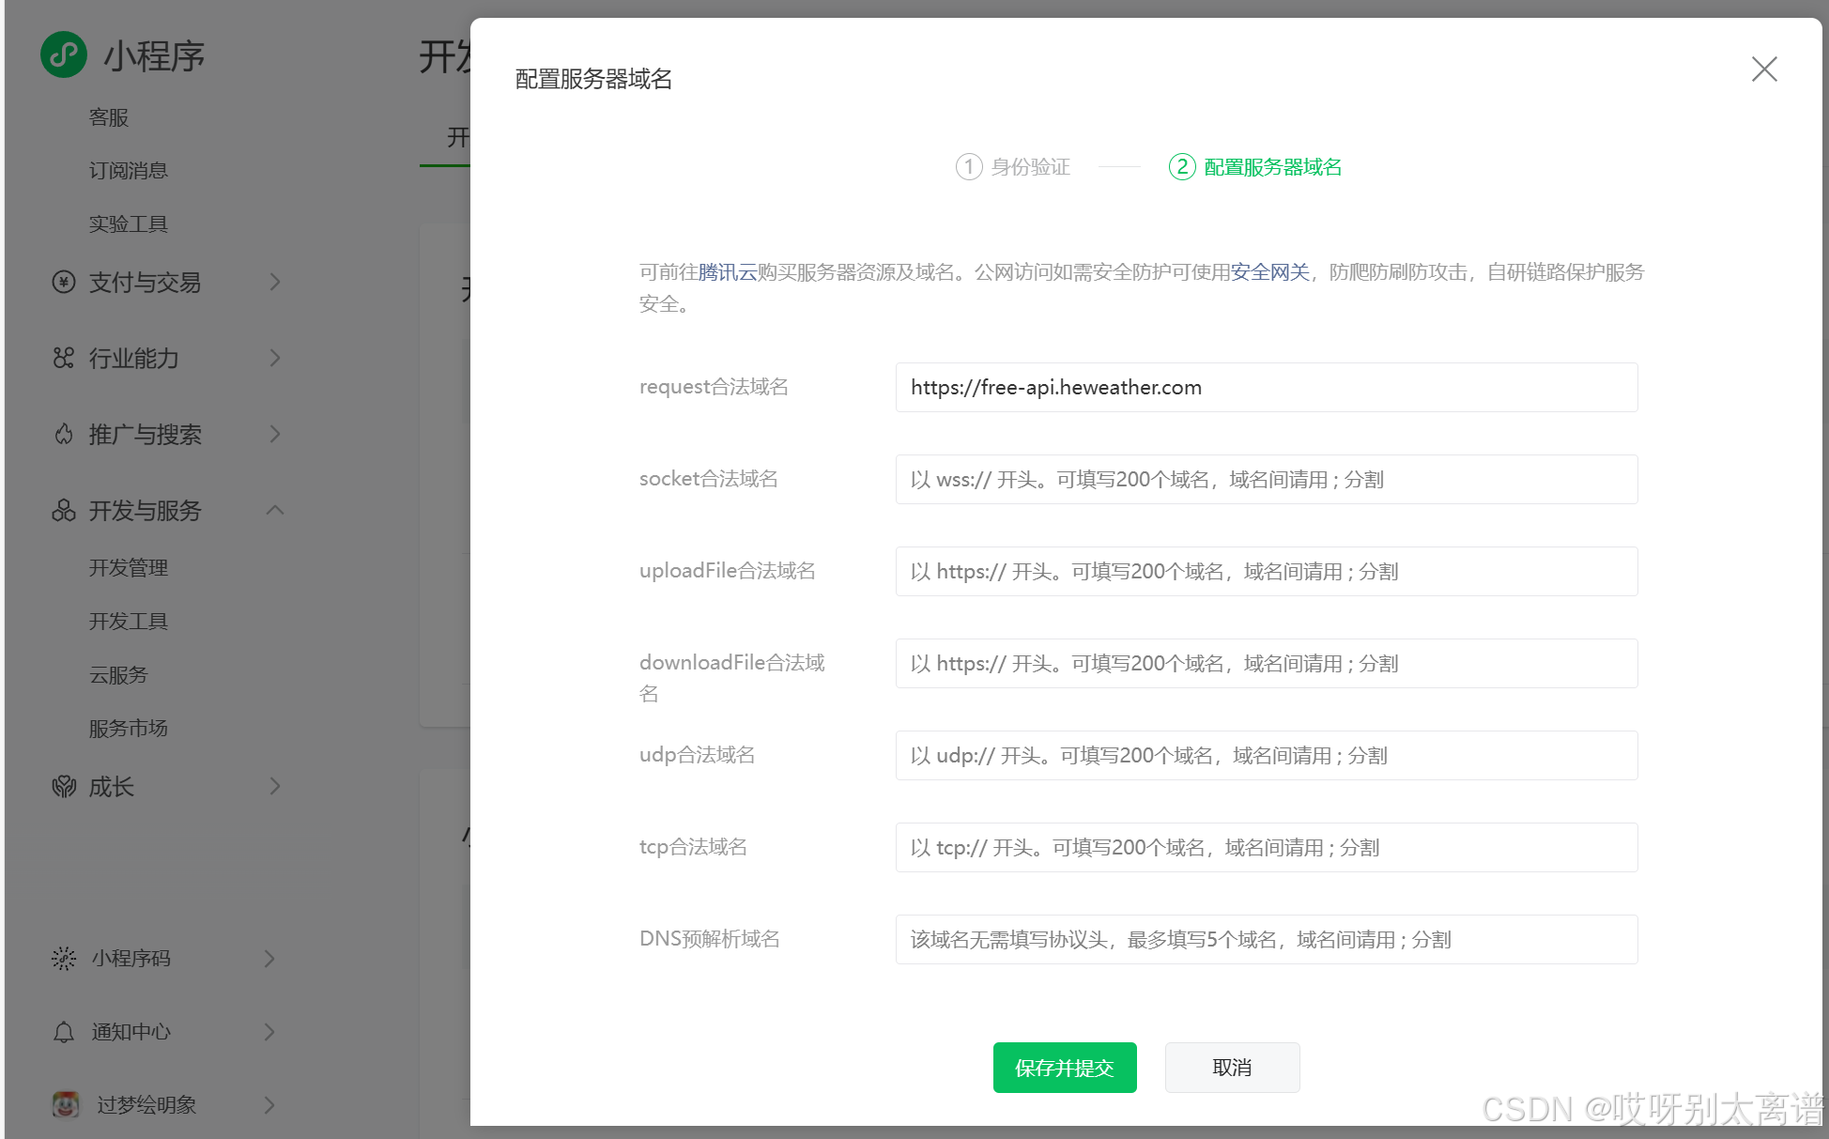
Task: Expand the 通知中心 chevron
Action: tap(269, 1031)
